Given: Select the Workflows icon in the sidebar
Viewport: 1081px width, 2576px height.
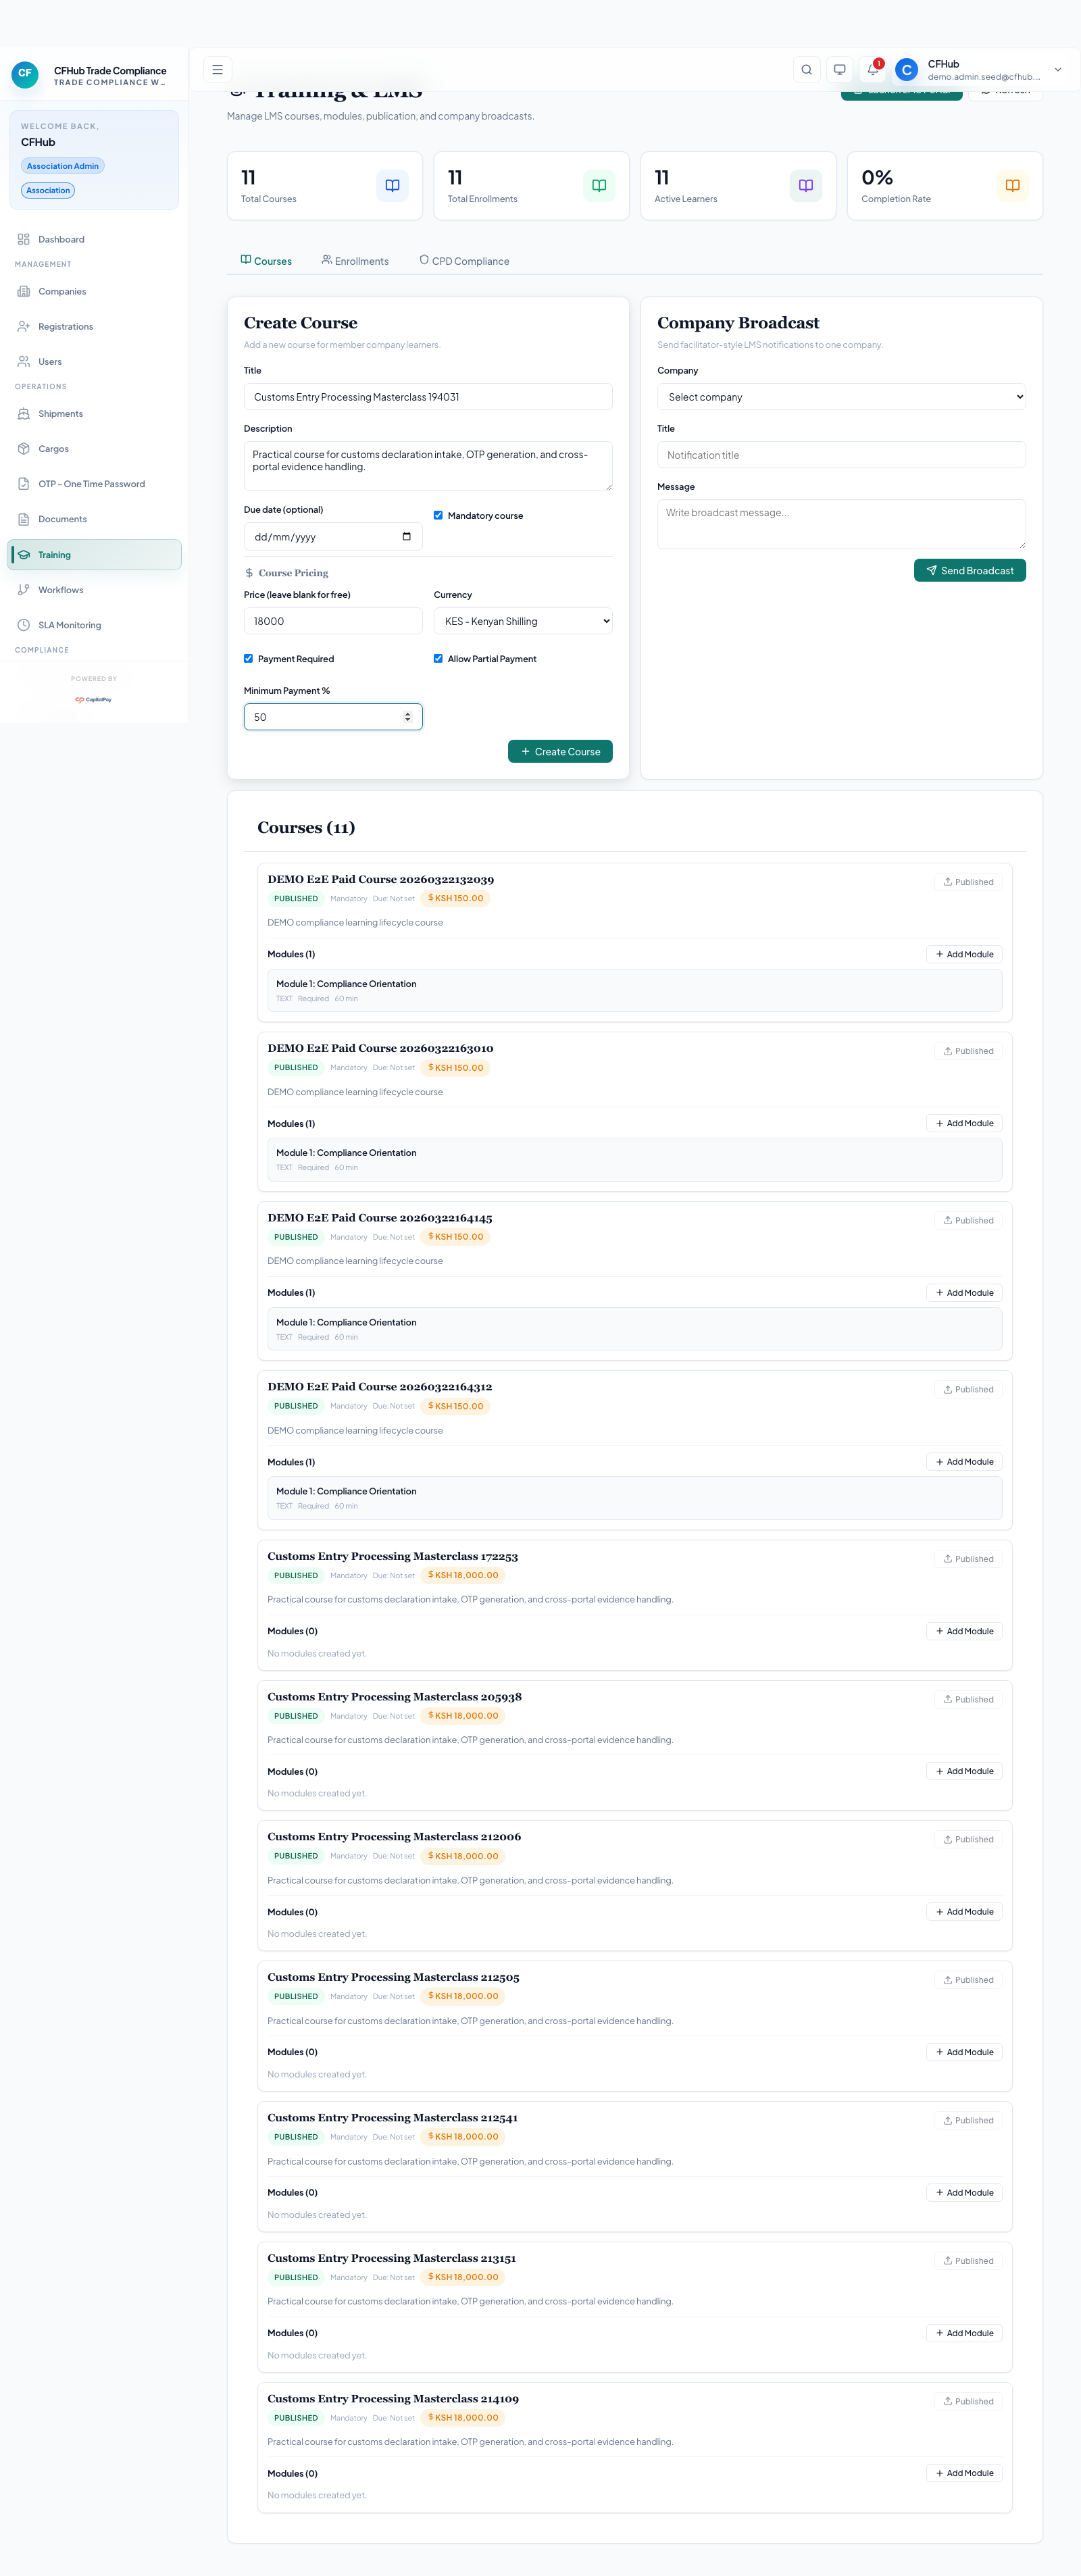Looking at the screenshot, I should (24, 589).
